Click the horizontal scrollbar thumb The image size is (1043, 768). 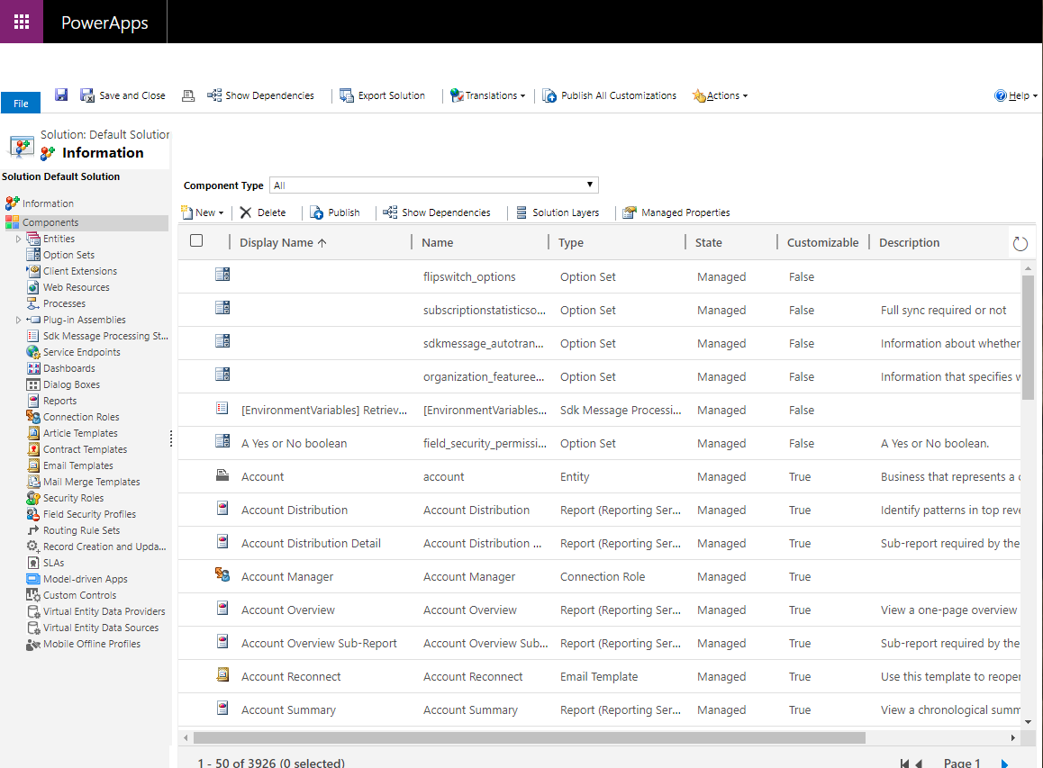pyautogui.click(x=530, y=737)
